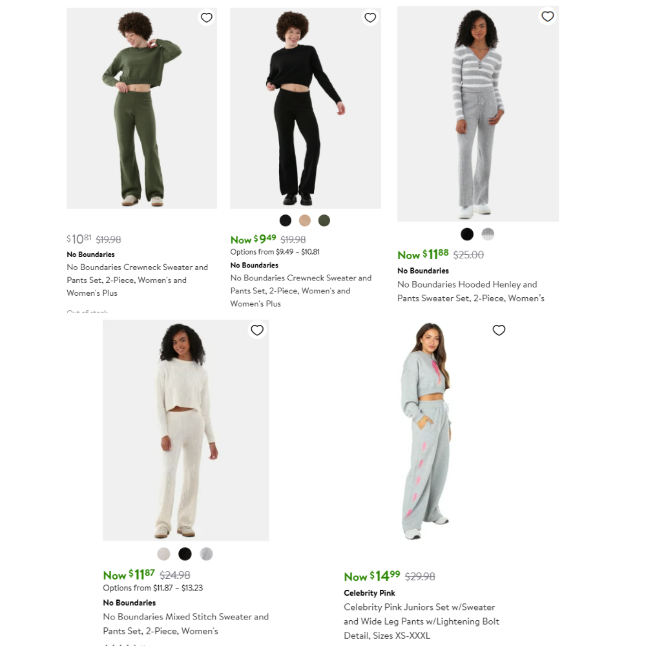Open the black crewneck set product image
The width and height of the screenshot is (646, 646).
(306, 109)
